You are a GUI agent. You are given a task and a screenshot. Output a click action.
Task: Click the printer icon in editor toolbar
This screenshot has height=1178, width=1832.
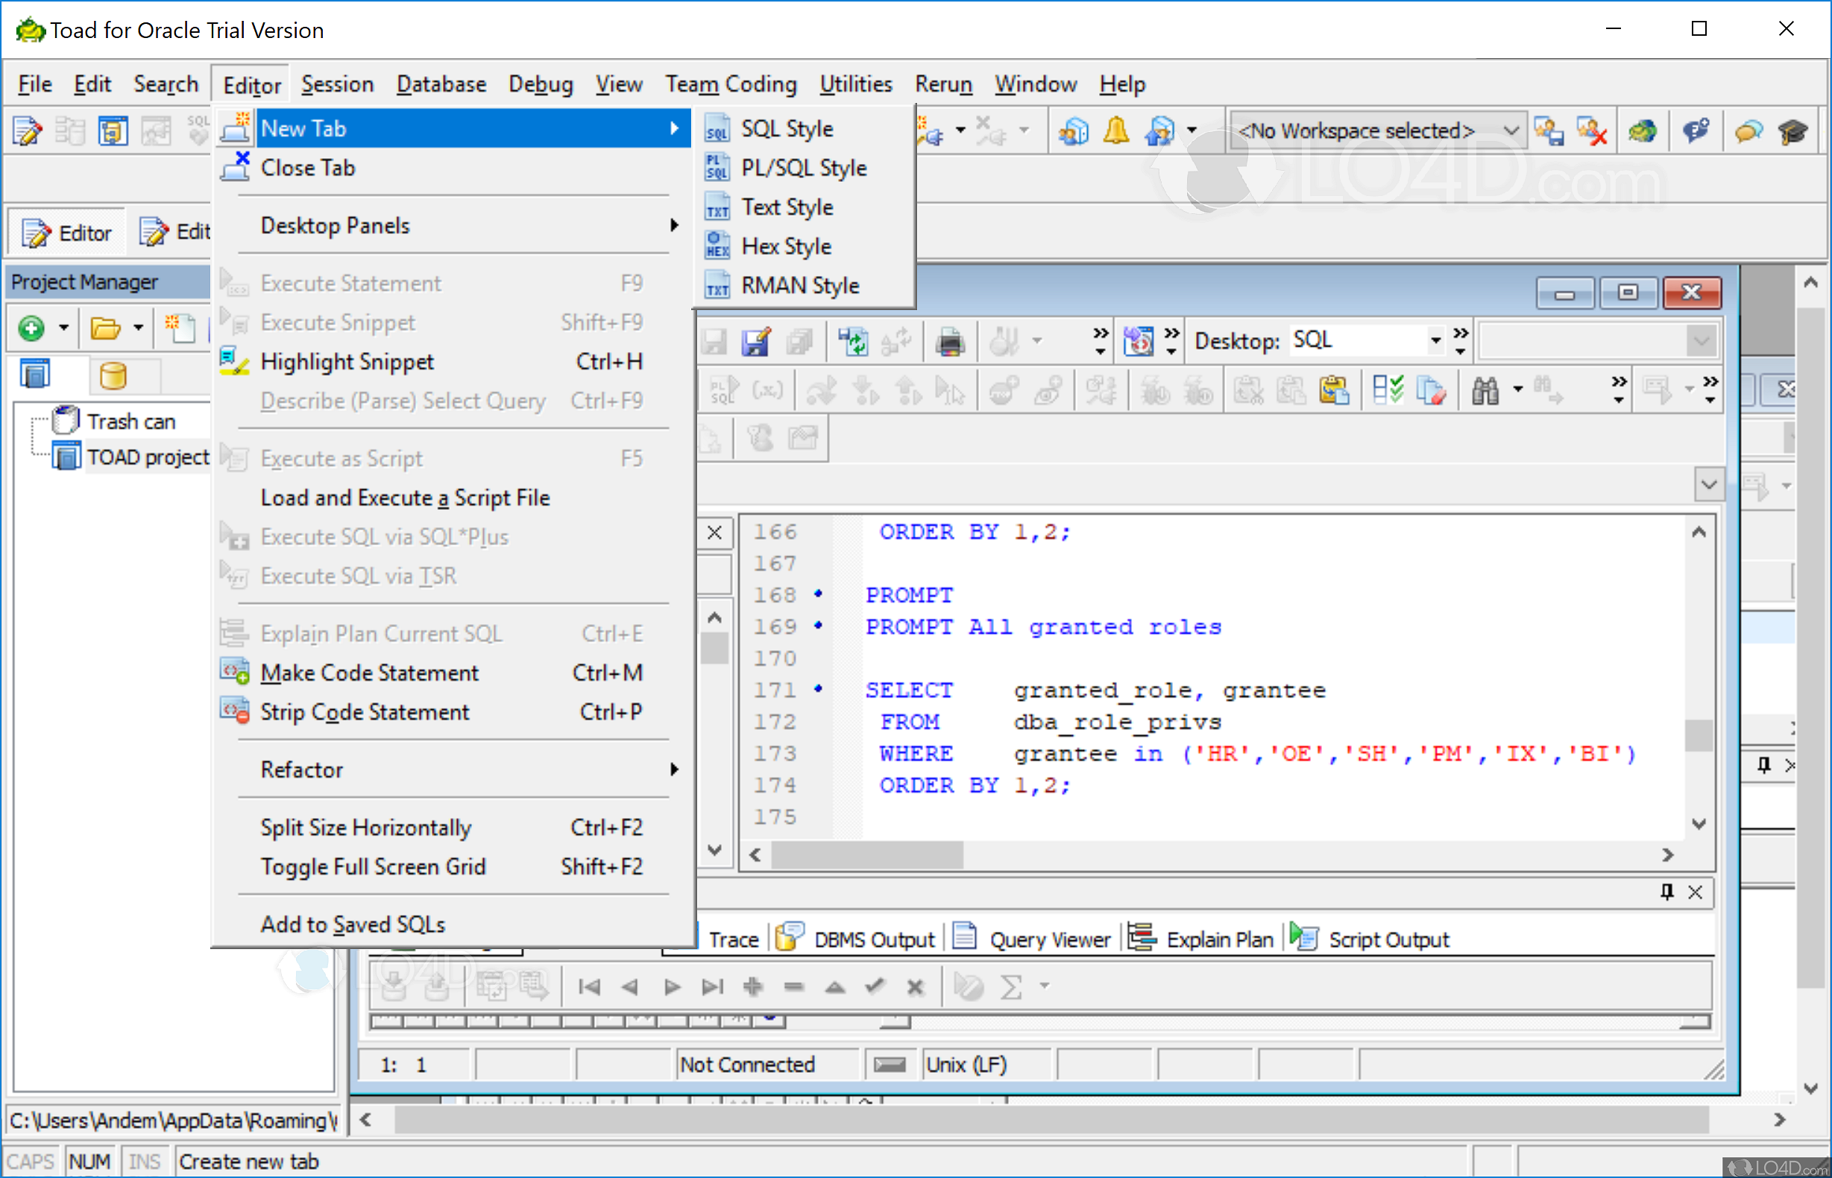click(x=949, y=341)
